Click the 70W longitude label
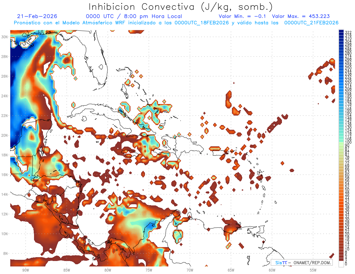 pos(190,270)
